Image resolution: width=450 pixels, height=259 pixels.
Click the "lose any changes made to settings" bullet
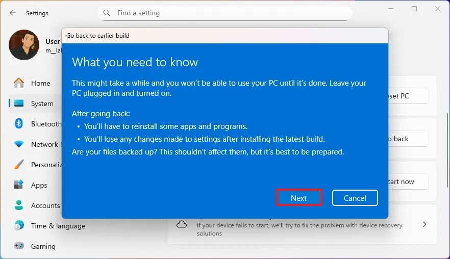(204, 139)
